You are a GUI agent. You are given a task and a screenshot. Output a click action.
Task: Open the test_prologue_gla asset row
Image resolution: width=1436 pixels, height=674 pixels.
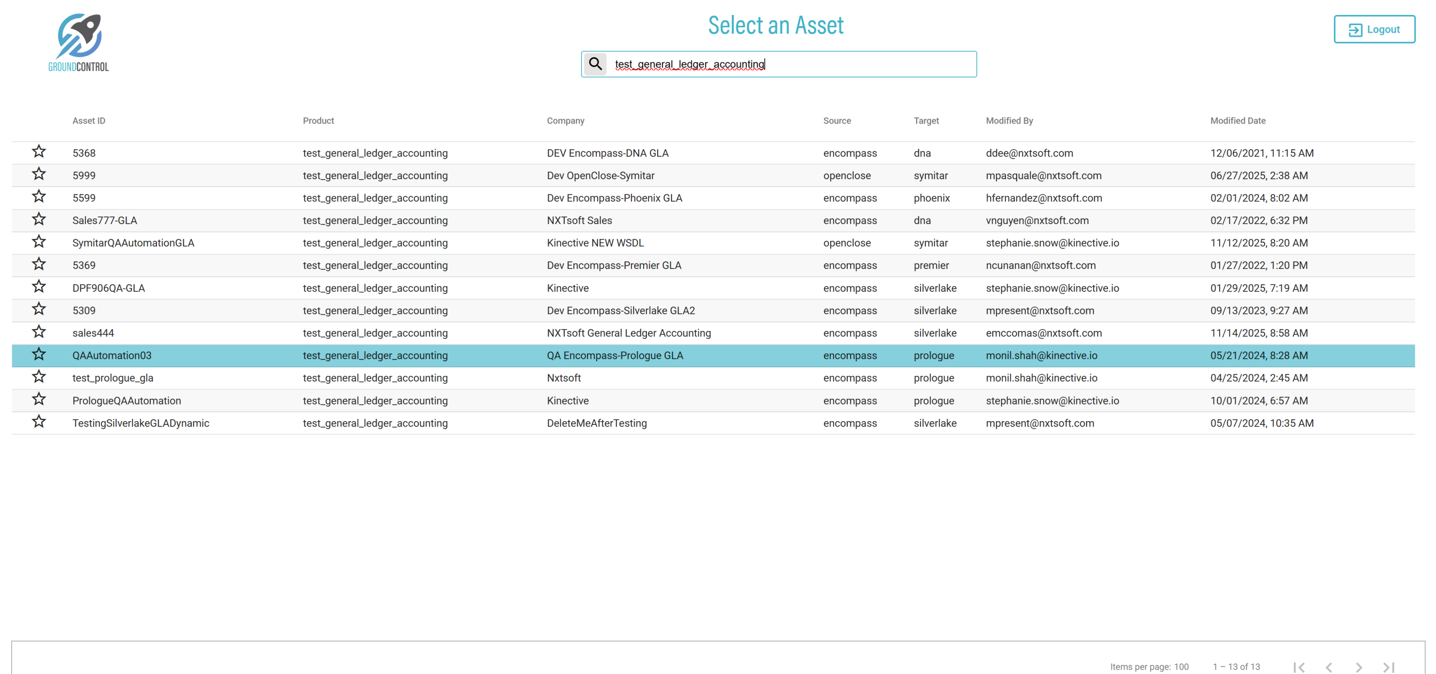(x=113, y=378)
